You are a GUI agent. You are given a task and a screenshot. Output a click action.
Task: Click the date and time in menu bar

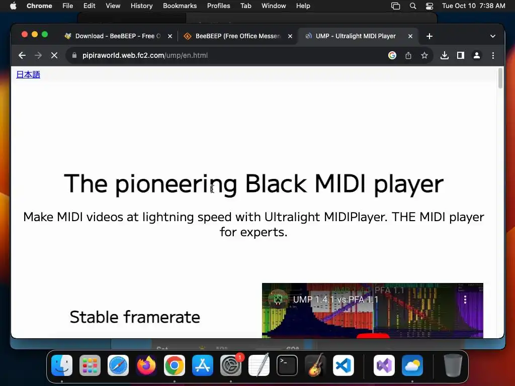[x=474, y=6]
